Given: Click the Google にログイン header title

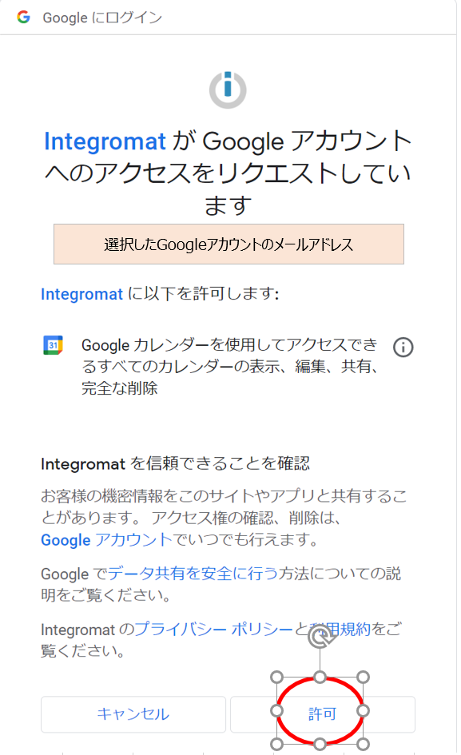Looking at the screenshot, I should click(102, 18).
